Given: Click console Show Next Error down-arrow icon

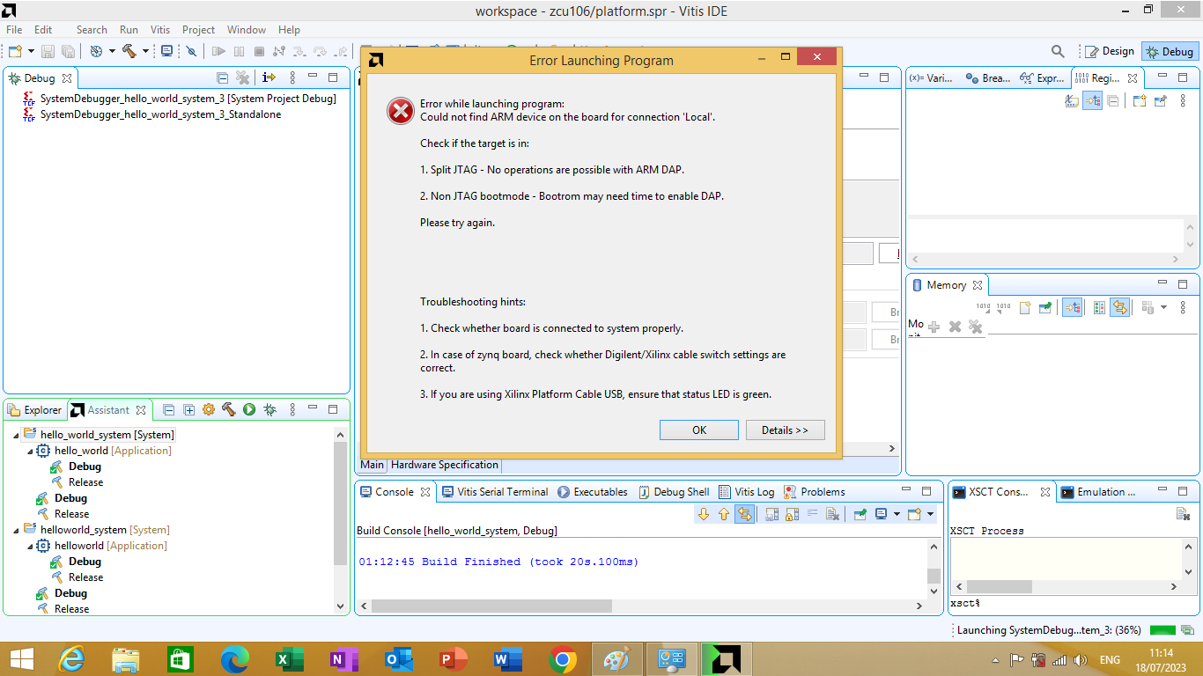Looking at the screenshot, I should (703, 515).
